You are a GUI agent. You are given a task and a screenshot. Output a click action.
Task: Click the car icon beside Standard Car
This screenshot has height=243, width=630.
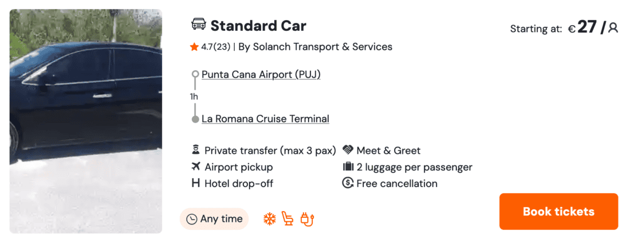198,25
